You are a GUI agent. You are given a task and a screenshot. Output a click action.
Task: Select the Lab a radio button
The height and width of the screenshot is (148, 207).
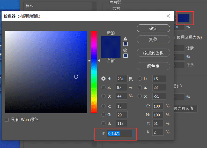point(140,87)
